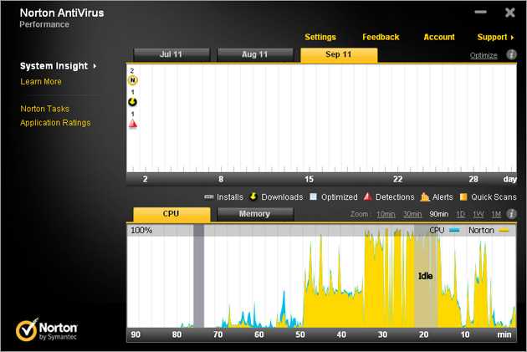Screen dimensions: 527x352
Task: Minimize the Norton AntiVirus window
Action: click(480, 12)
